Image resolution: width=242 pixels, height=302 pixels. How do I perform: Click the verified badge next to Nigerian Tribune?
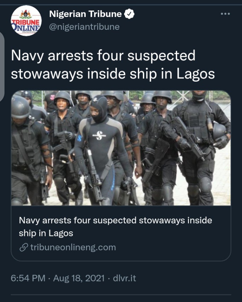pyautogui.click(x=129, y=14)
